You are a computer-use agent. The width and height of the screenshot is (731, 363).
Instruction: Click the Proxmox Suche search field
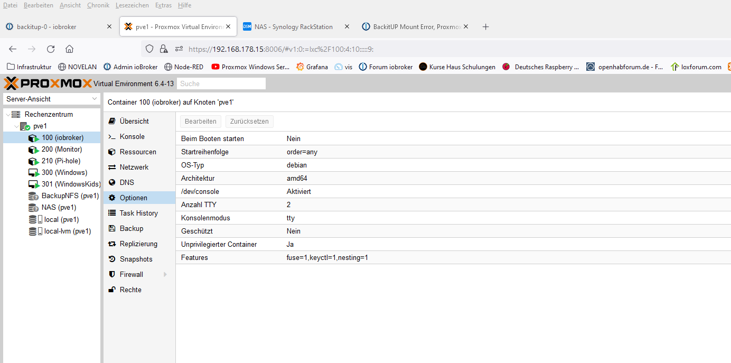(221, 83)
